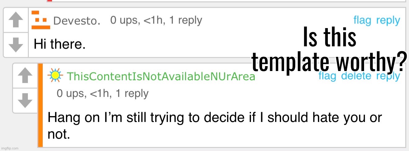
Task: Downvote the "Hang on" reply comment
Action: (x=25, y=100)
